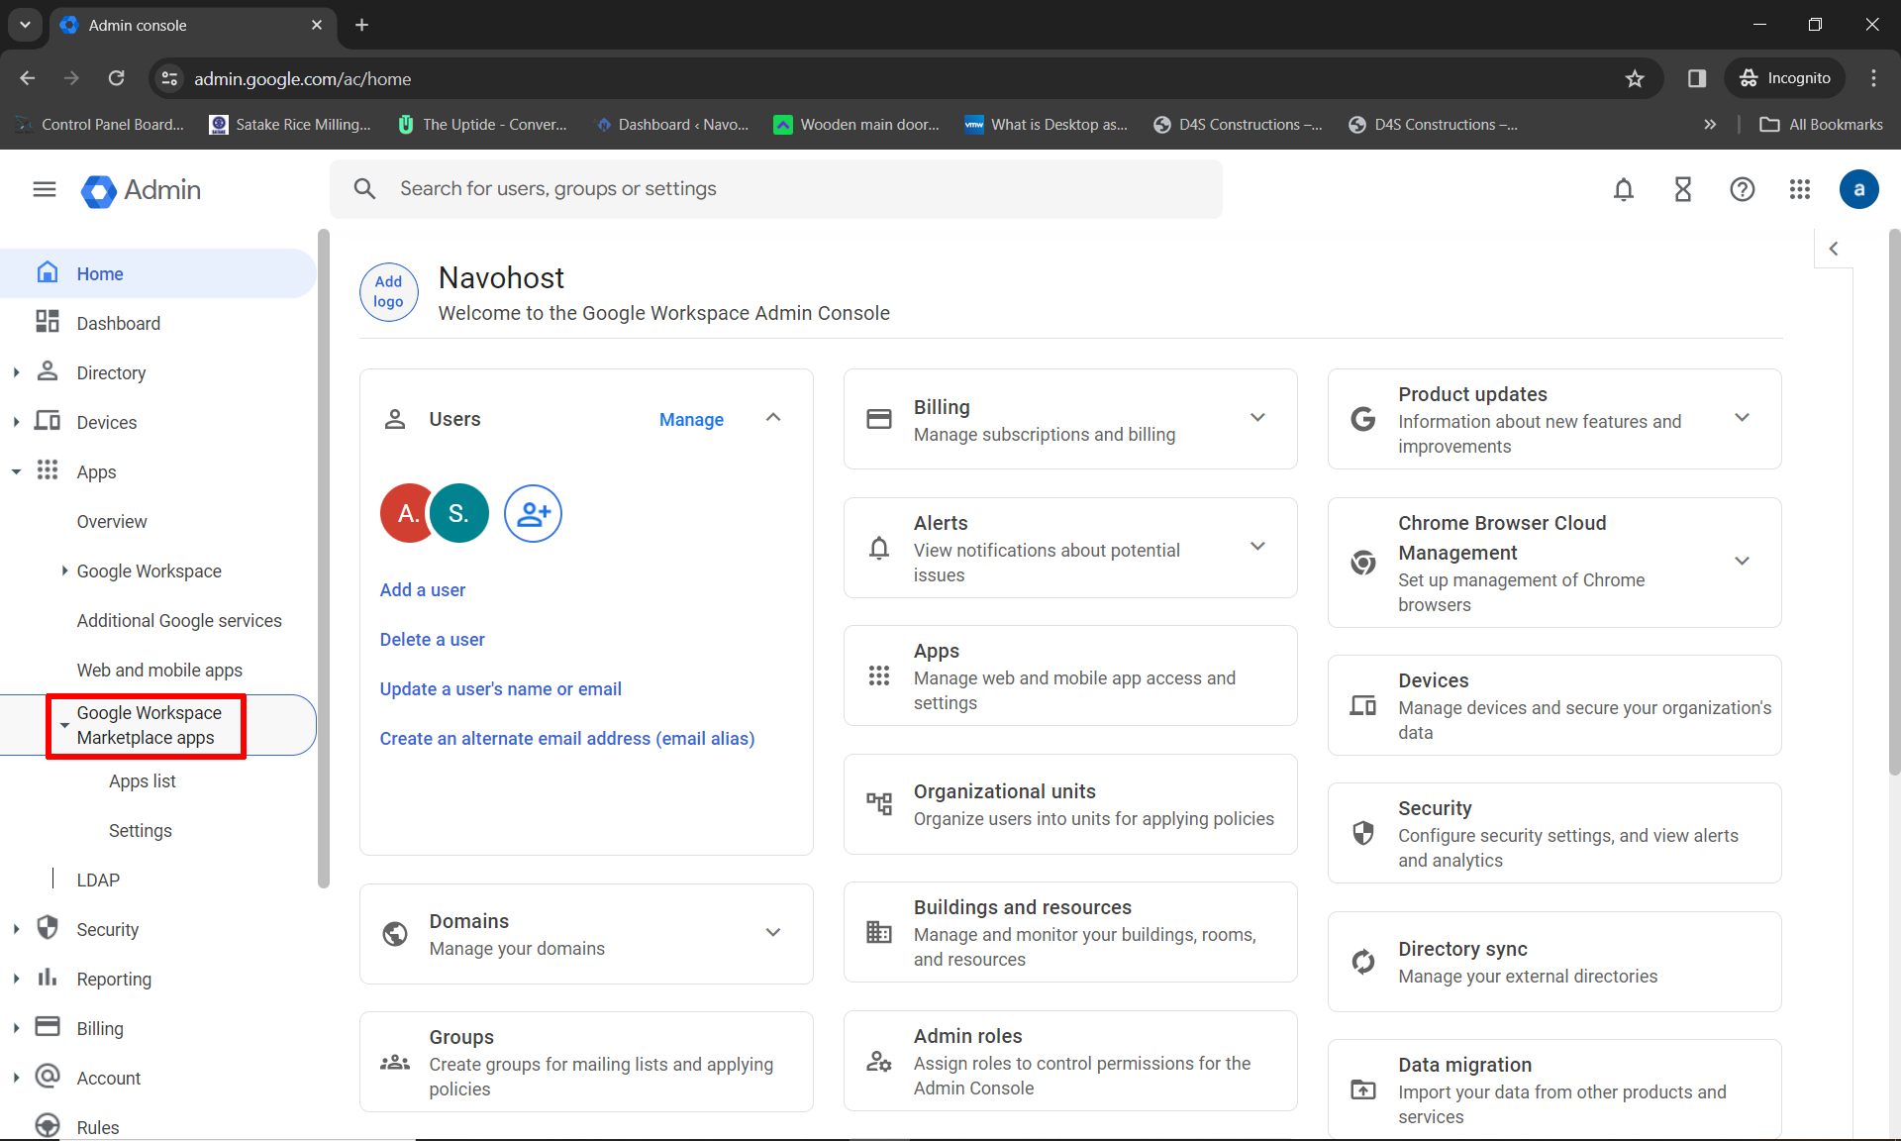
Task: Click the Manage users link
Action: pyautogui.click(x=691, y=420)
